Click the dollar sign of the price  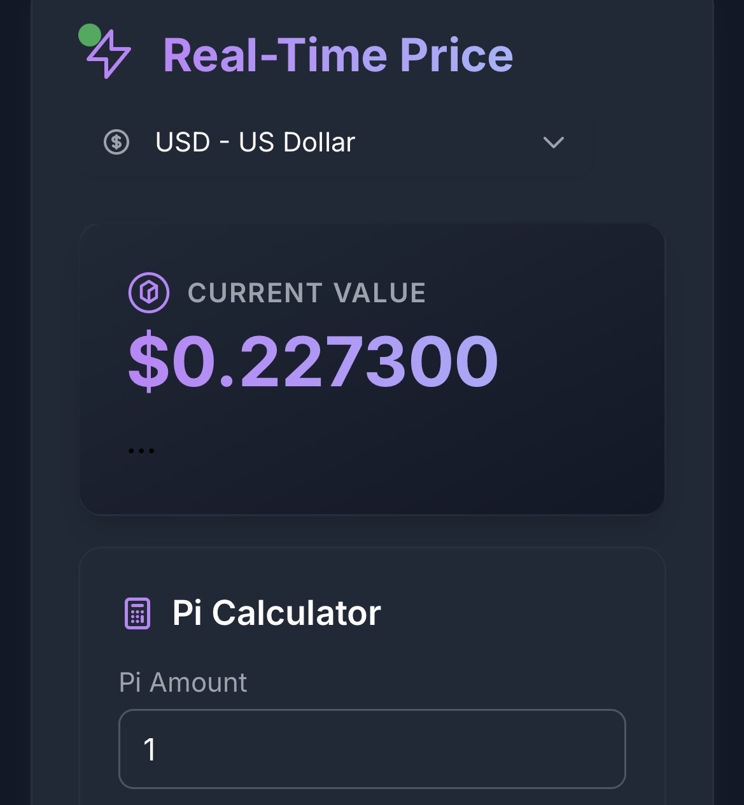click(x=149, y=361)
